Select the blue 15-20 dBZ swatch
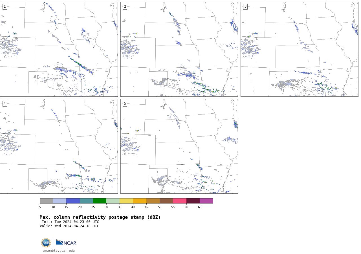Screen dimensions: 361x254 pyautogui.click(x=73, y=201)
